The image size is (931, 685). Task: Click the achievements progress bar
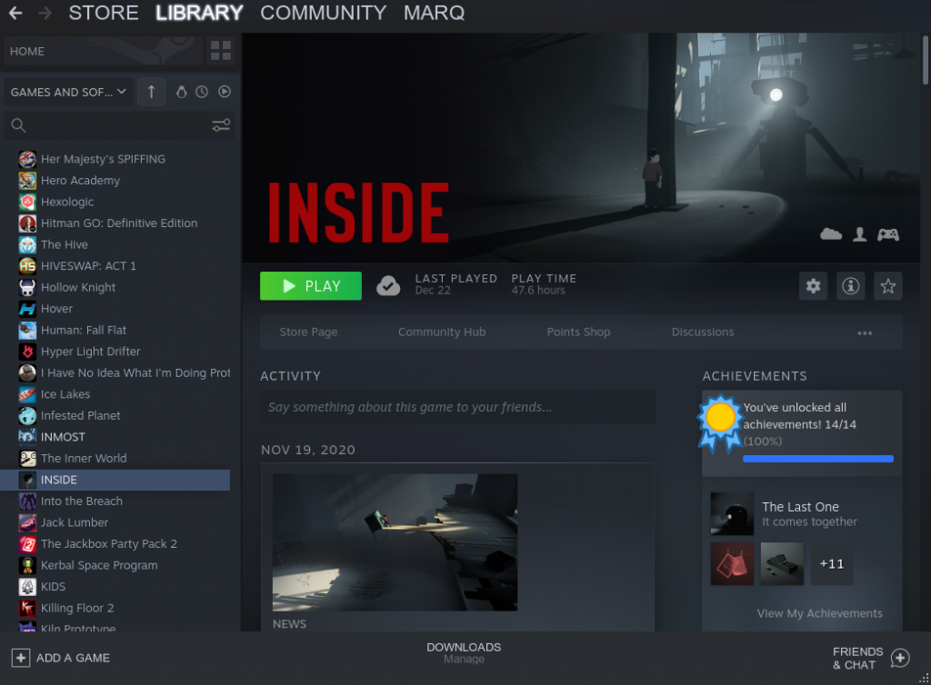click(818, 459)
